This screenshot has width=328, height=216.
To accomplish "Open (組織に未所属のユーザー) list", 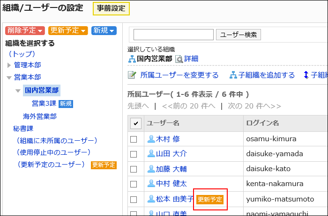I will tap(57, 141).
